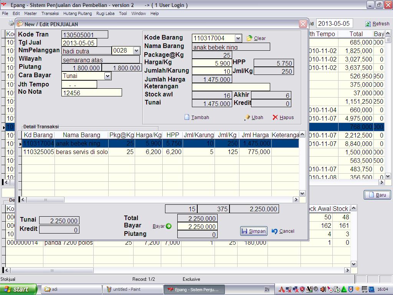This screenshot has height=295, width=393.
Task: Click the No Nota input field
Action: tap(91, 93)
